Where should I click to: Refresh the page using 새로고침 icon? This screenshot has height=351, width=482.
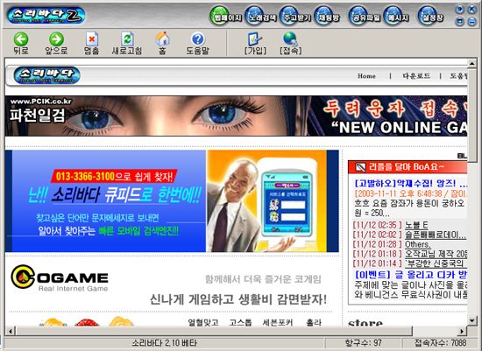(x=127, y=39)
